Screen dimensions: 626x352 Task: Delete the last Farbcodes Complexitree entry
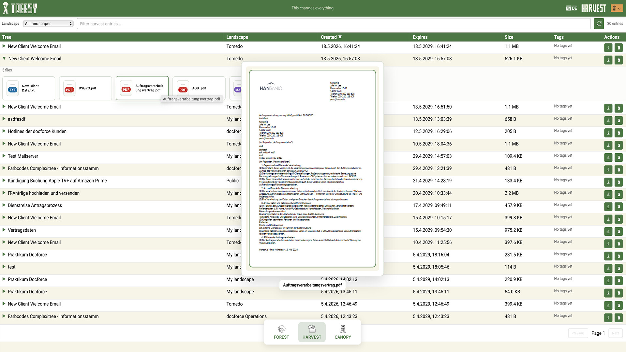pyautogui.click(x=619, y=318)
